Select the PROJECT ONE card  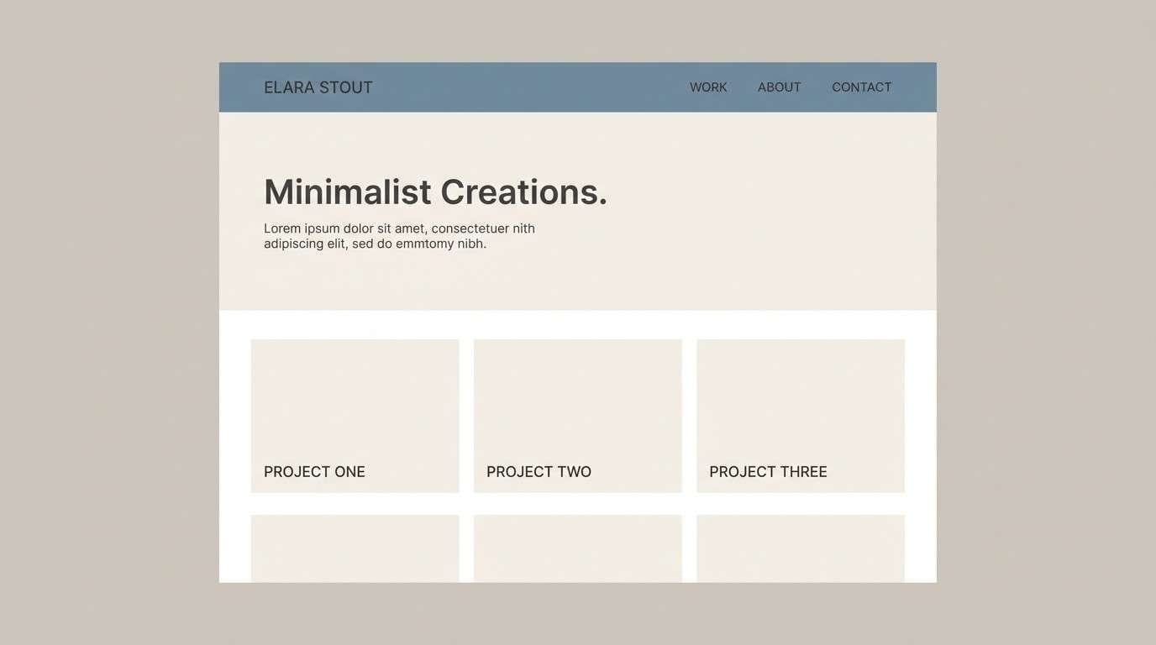355,416
